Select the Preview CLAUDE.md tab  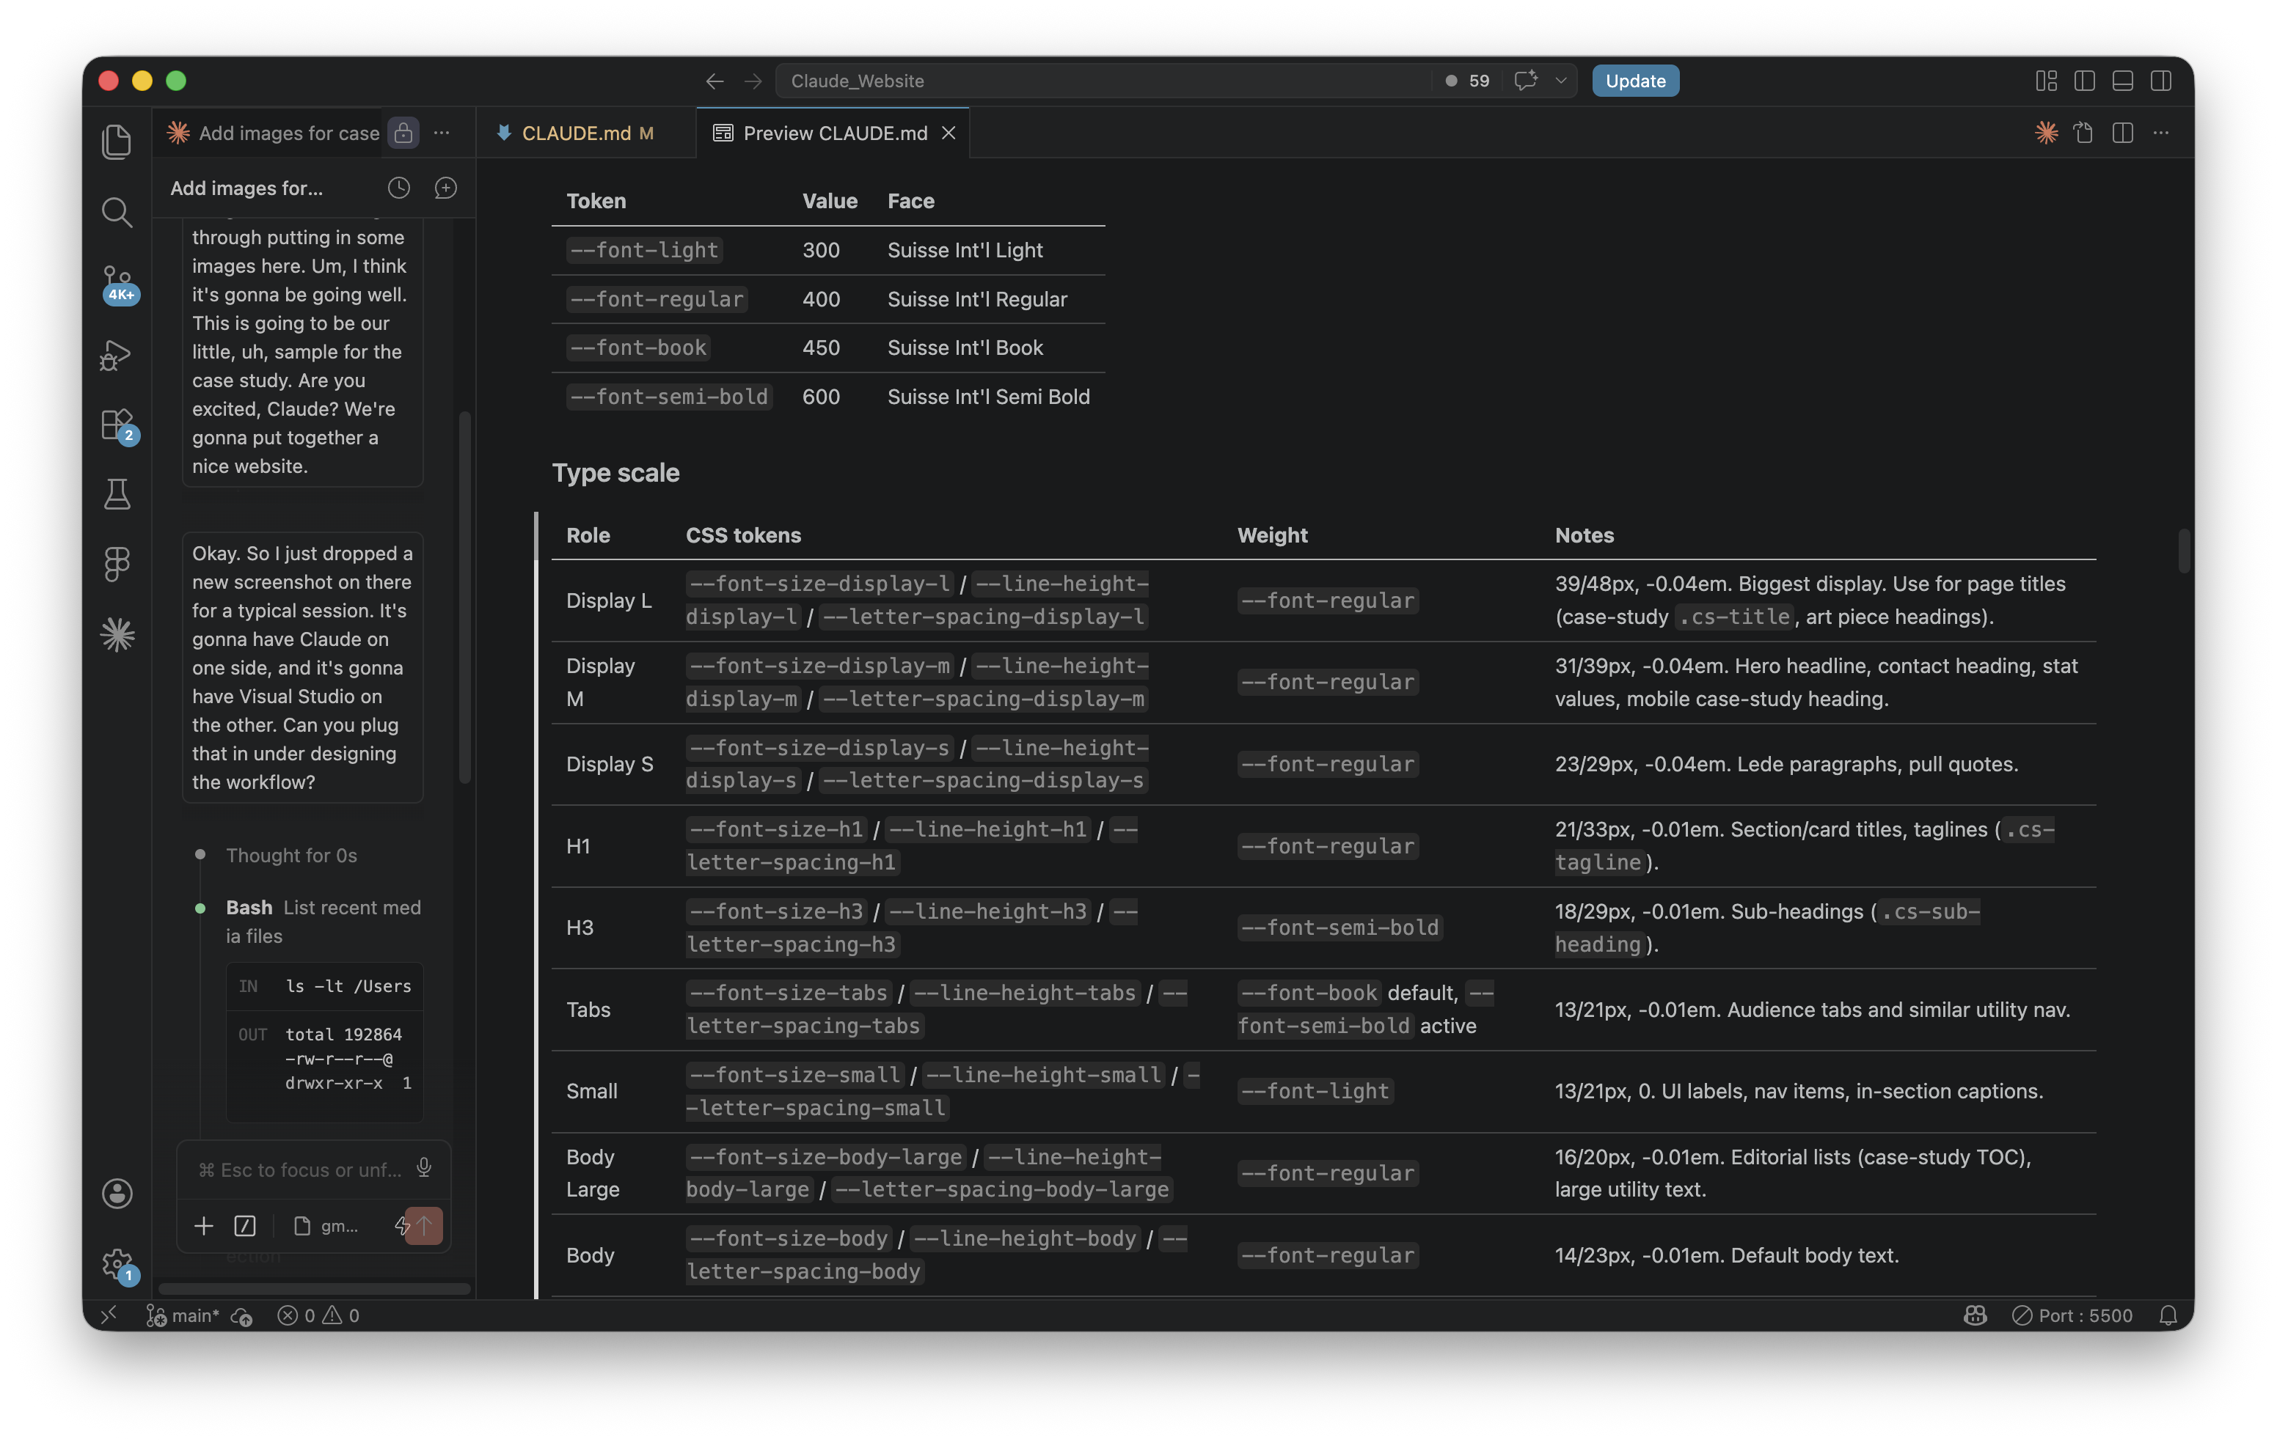click(x=833, y=133)
